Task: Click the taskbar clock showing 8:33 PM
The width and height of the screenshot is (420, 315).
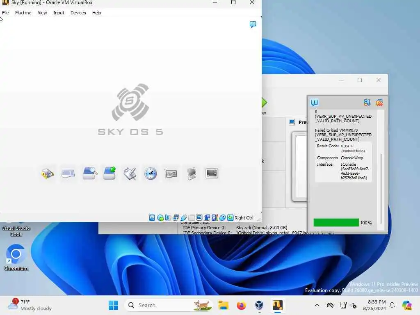Action: [x=374, y=305]
